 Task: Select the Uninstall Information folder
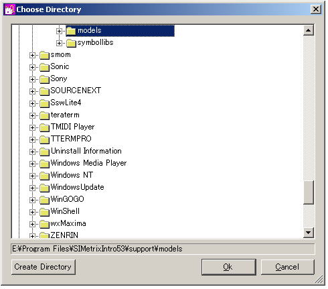[x=86, y=151]
